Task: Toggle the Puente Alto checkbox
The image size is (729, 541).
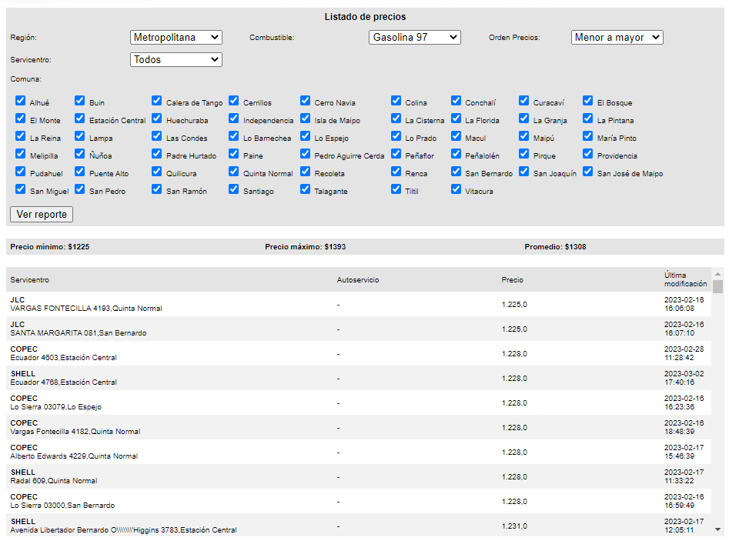Action: pos(80,172)
